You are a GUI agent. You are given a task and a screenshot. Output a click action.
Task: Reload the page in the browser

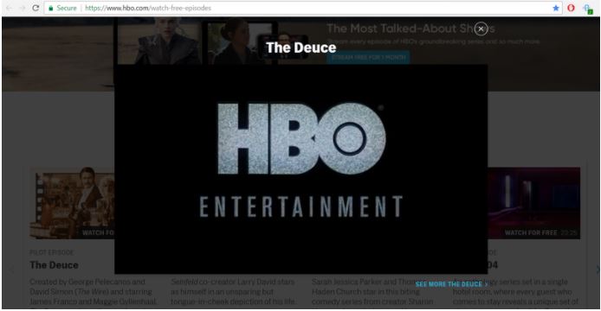pyautogui.click(x=36, y=8)
